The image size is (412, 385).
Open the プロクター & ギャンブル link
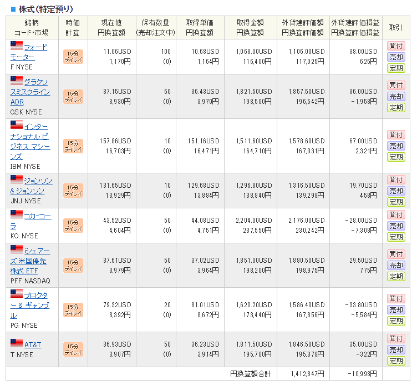tap(30, 306)
